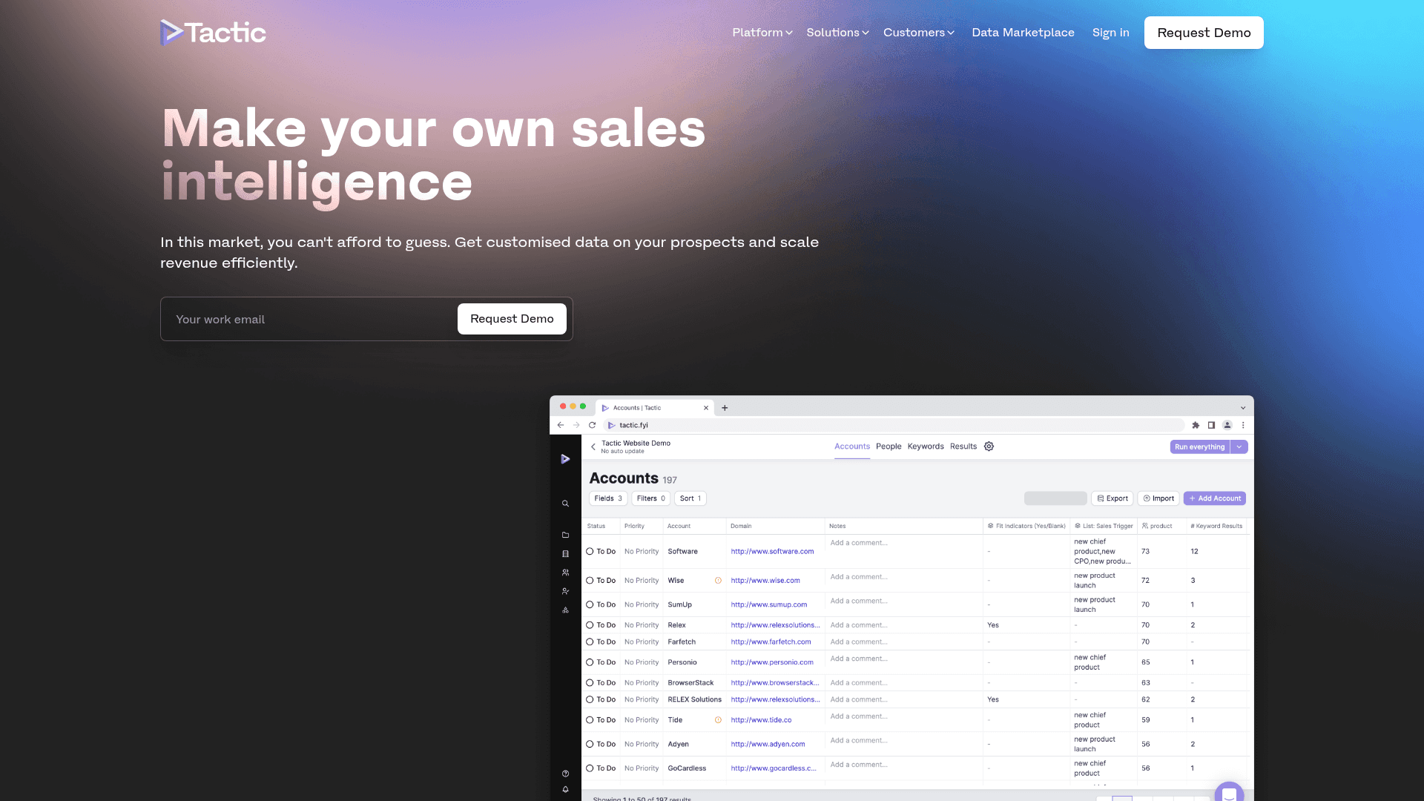
Task: Expand the Customers menu
Action: click(919, 33)
